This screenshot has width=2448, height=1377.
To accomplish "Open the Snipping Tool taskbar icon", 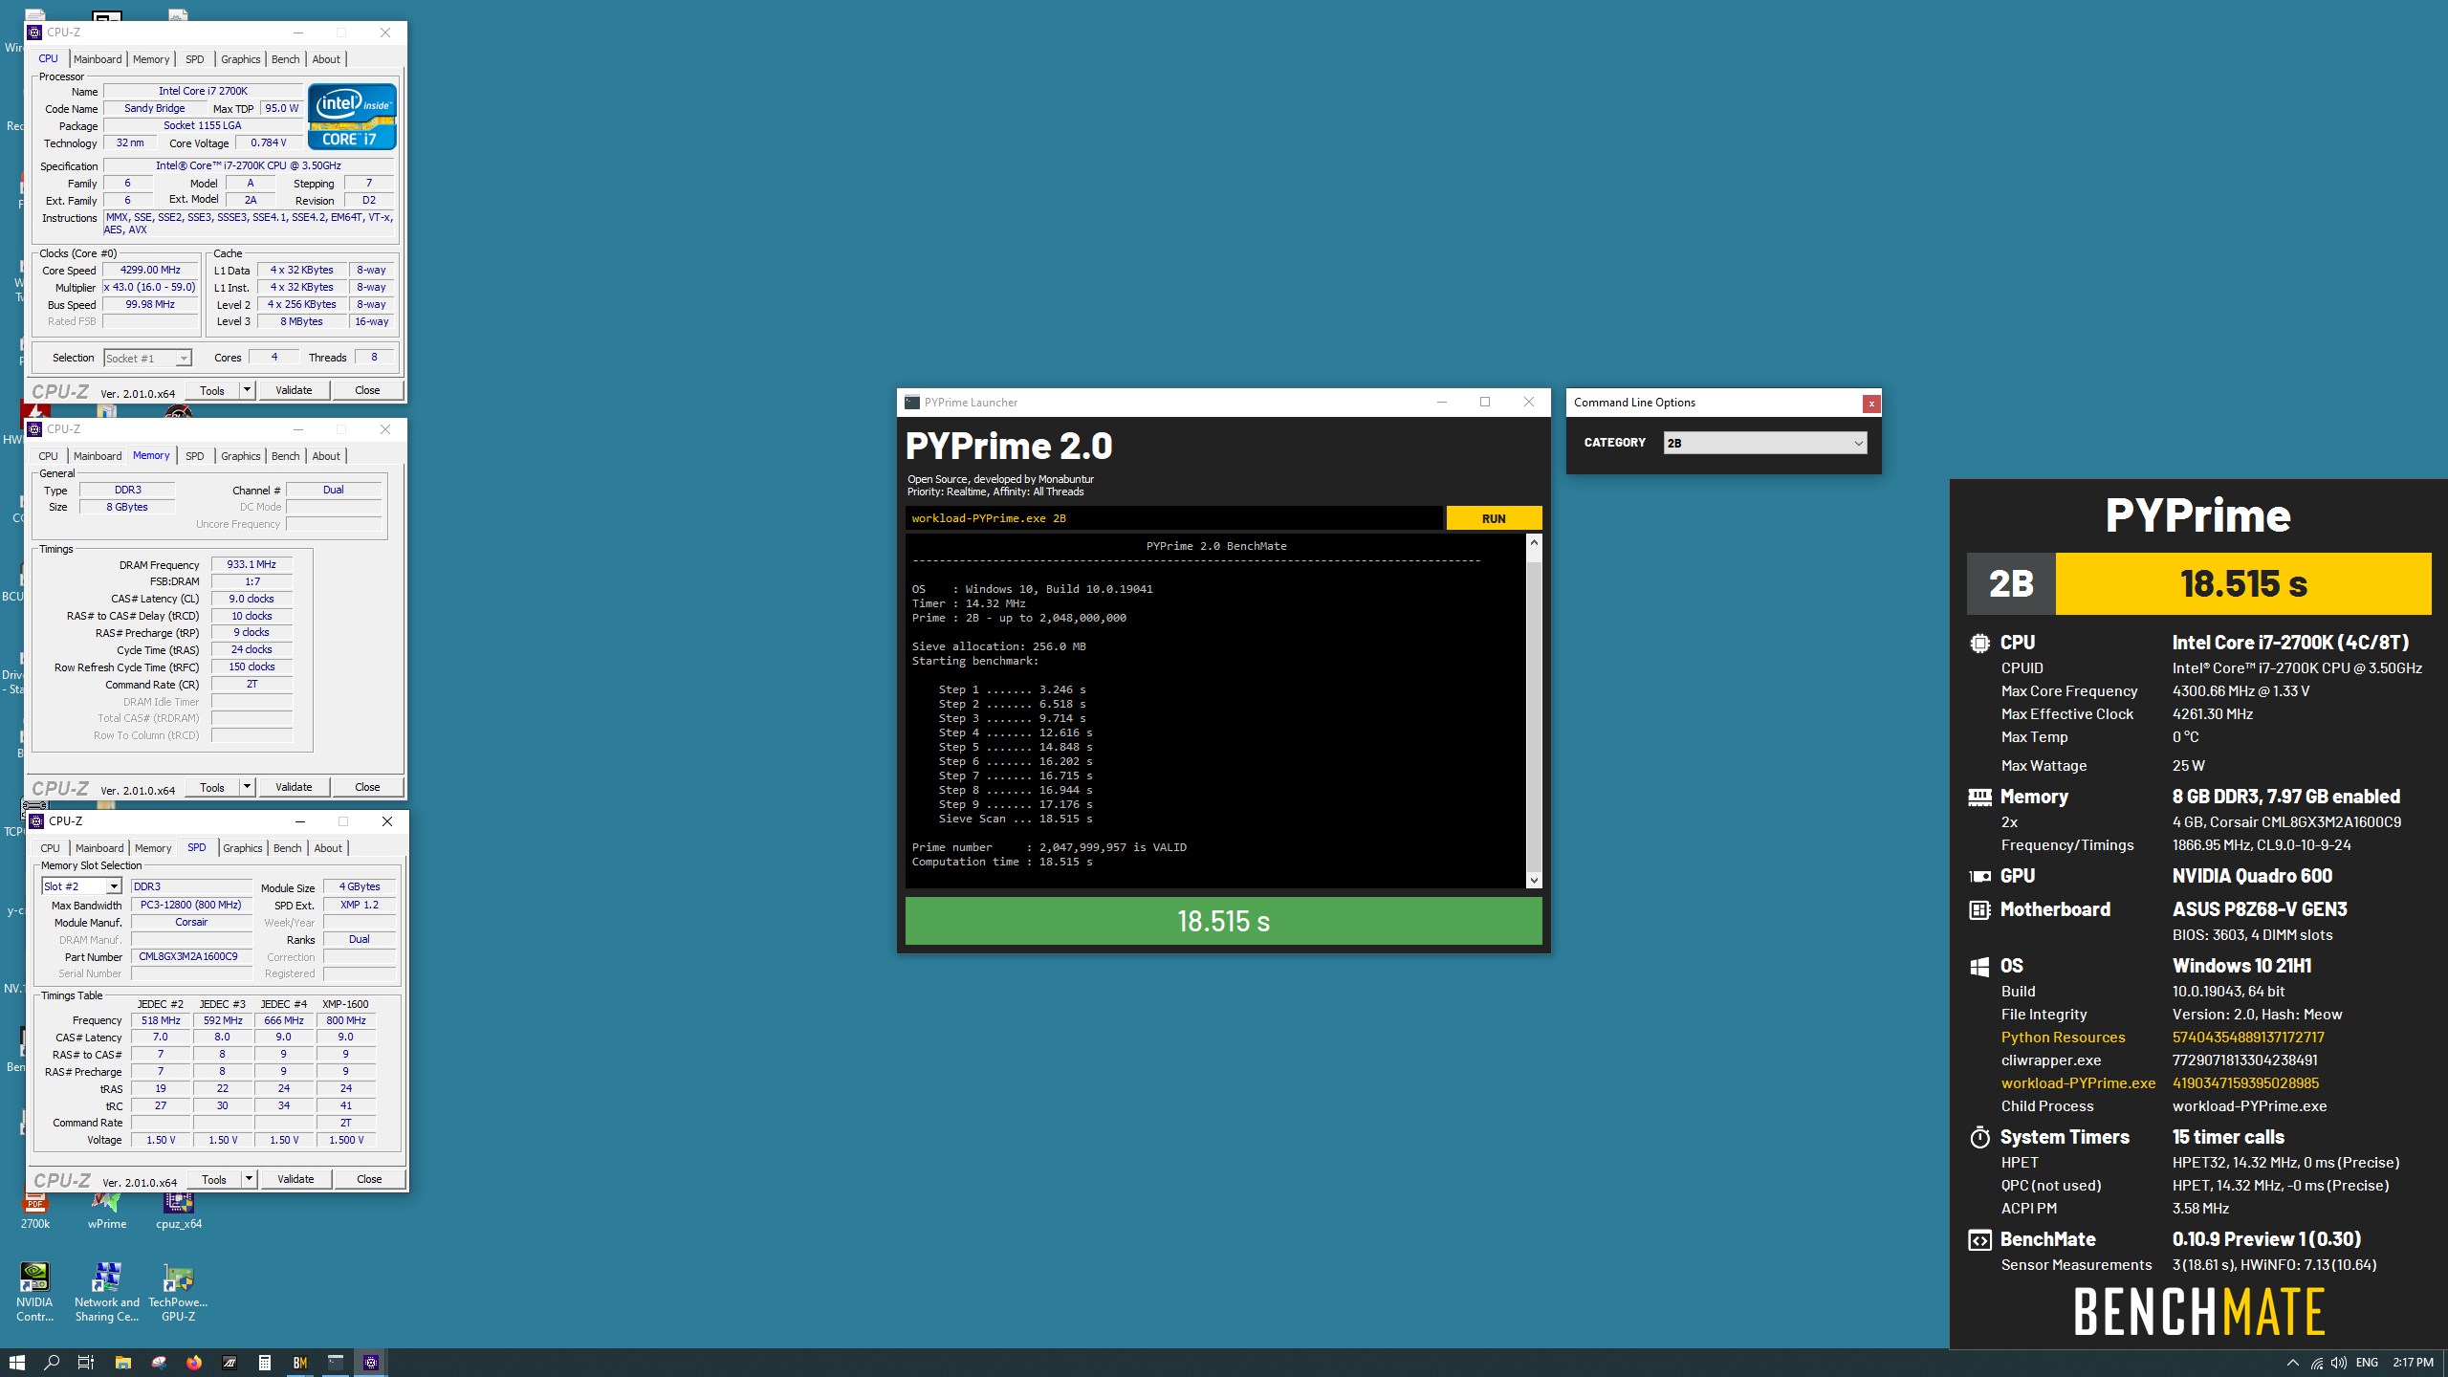I will (159, 1363).
